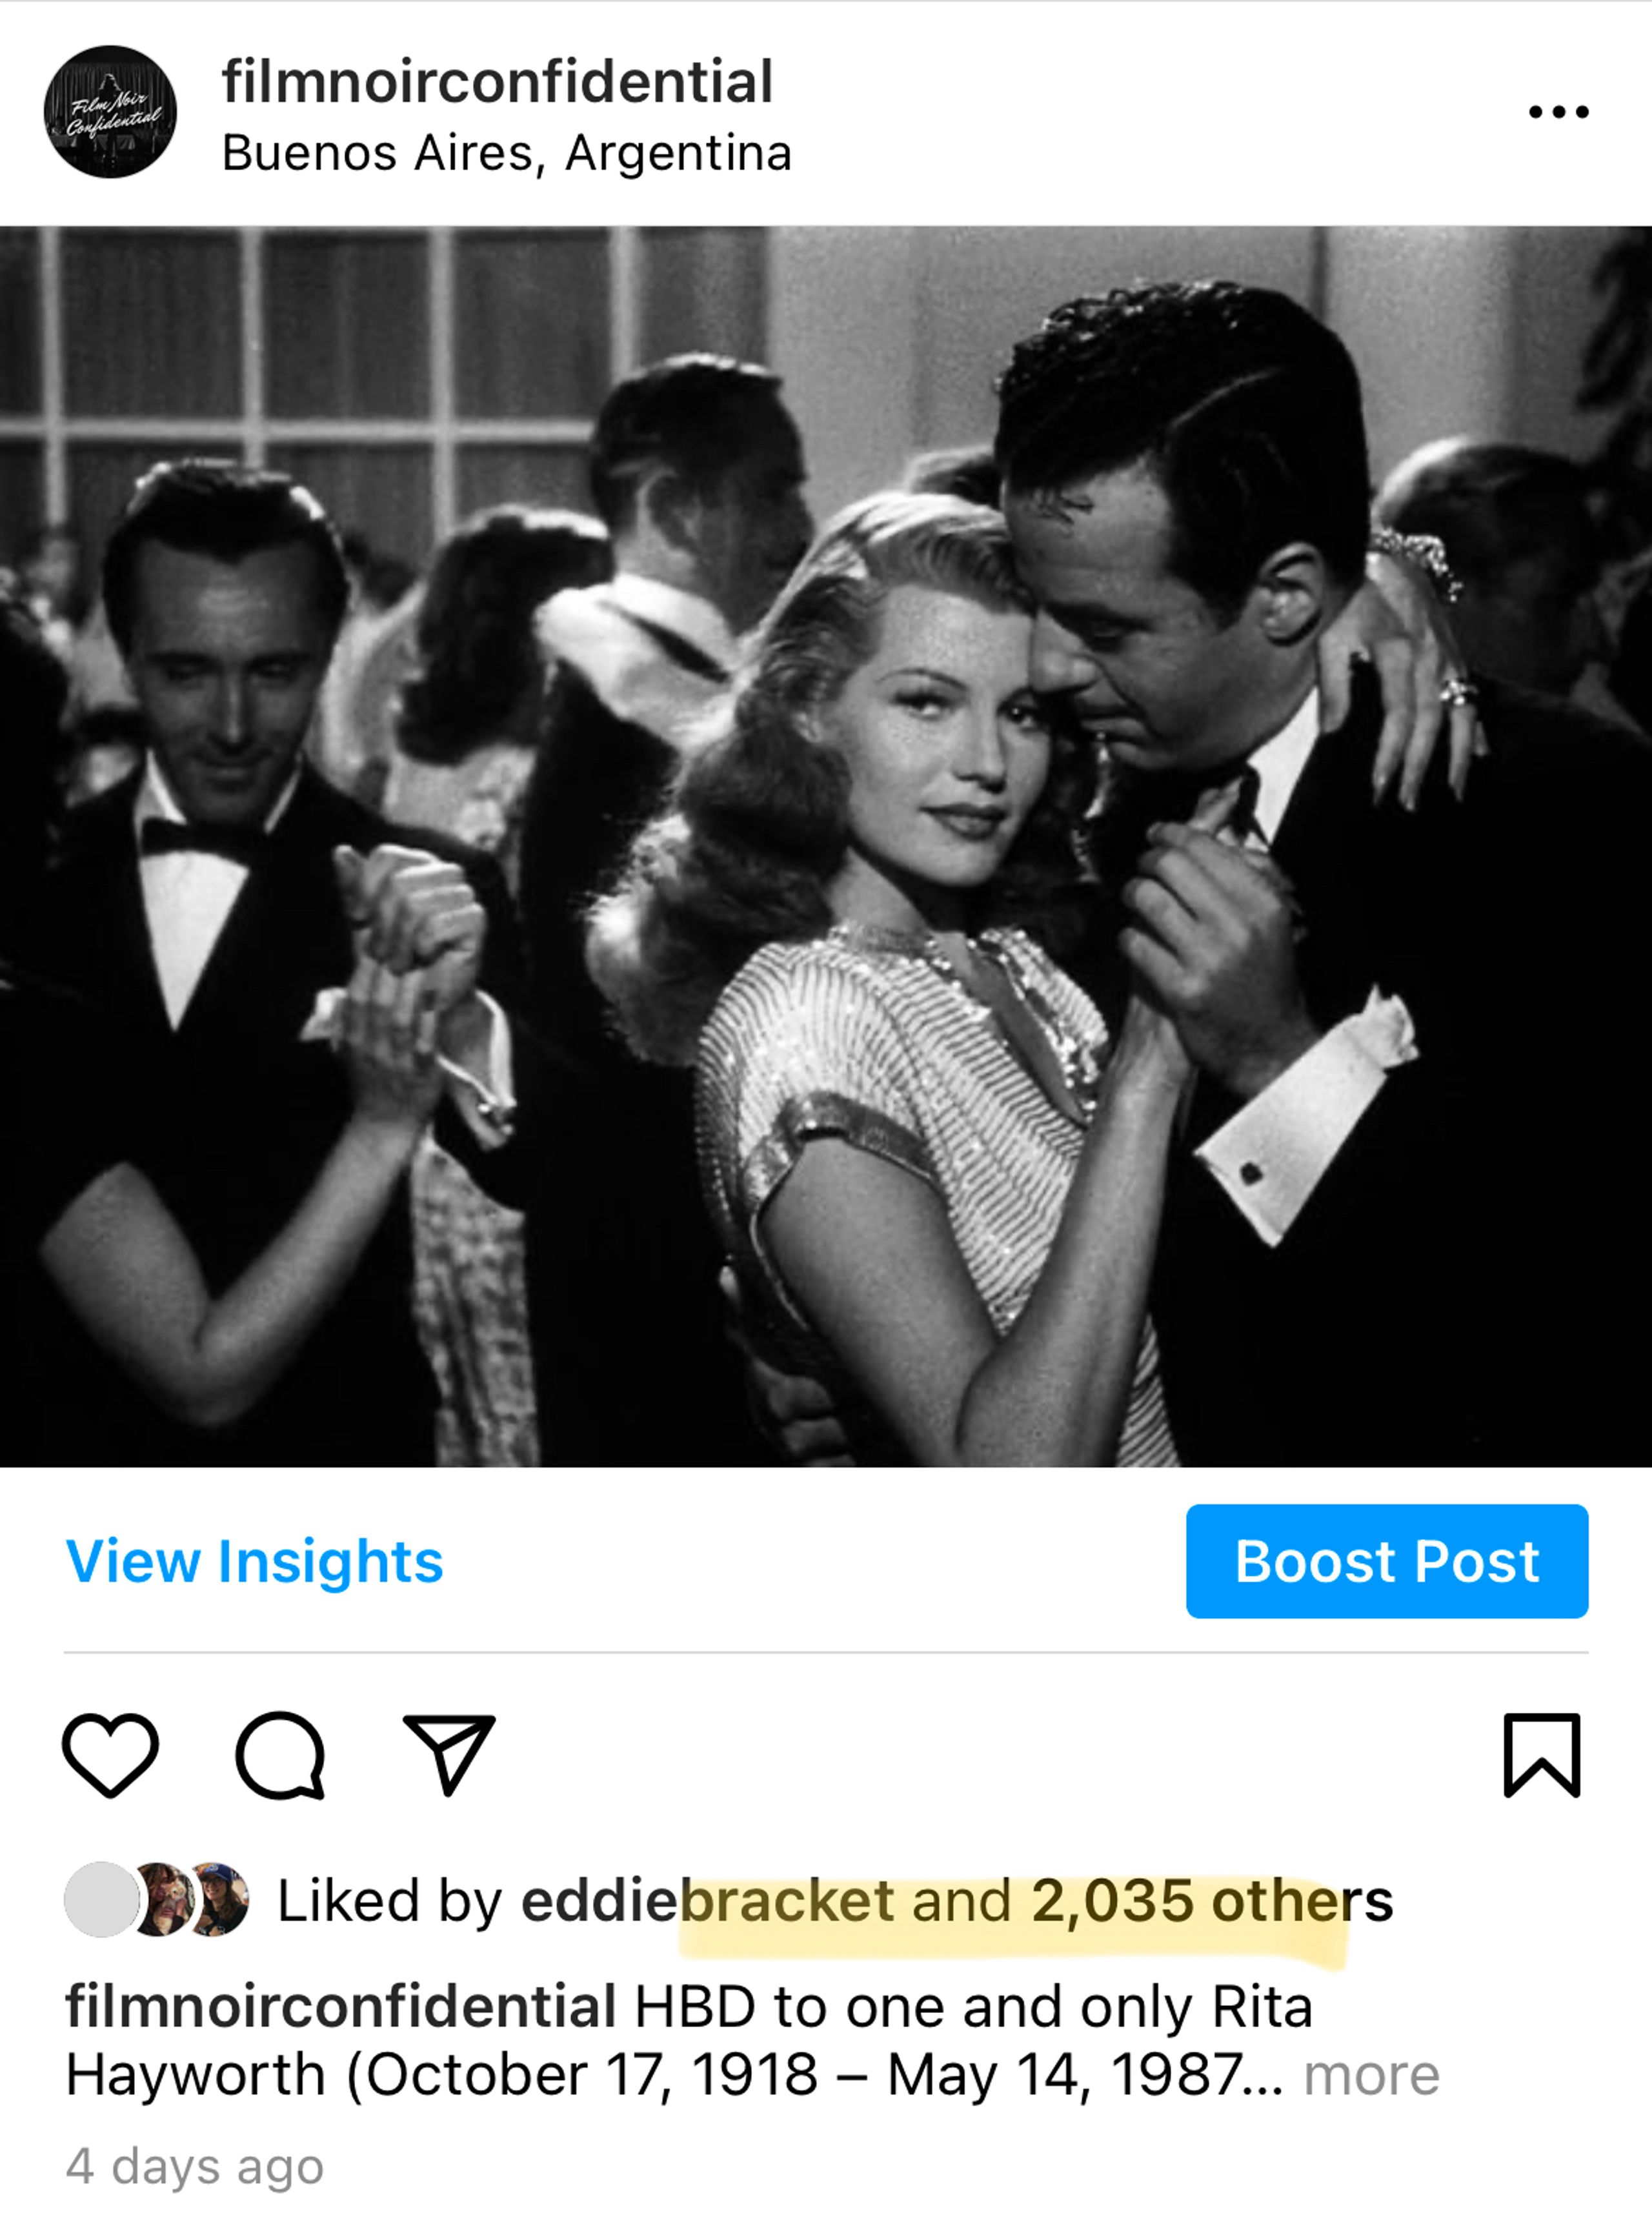Viewport: 1652px width, 2224px height.
Task: Click the Boost Post button
Action: tap(1387, 1561)
